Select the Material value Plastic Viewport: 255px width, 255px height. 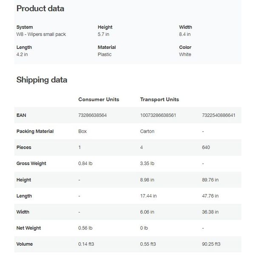(105, 54)
